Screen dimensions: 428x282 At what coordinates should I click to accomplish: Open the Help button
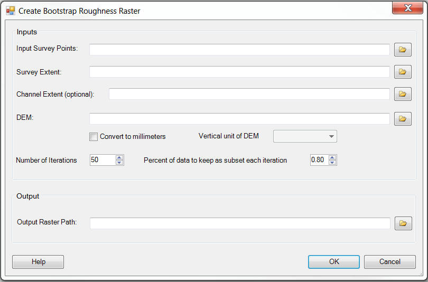(x=38, y=262)
